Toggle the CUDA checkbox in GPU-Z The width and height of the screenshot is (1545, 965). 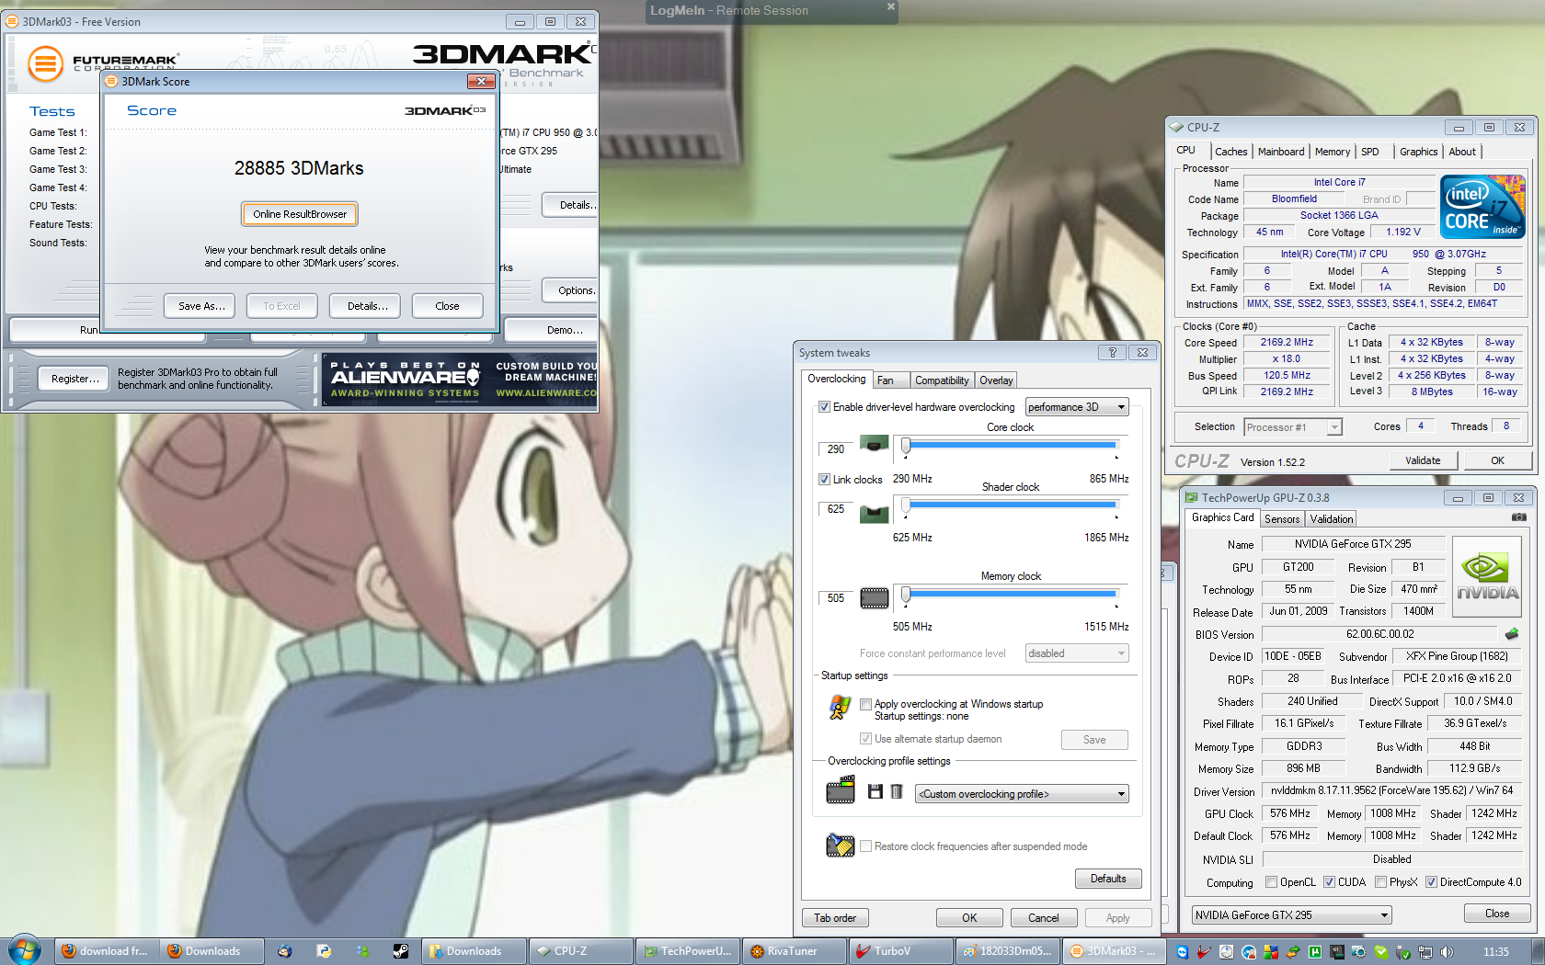coord(1329,882)
